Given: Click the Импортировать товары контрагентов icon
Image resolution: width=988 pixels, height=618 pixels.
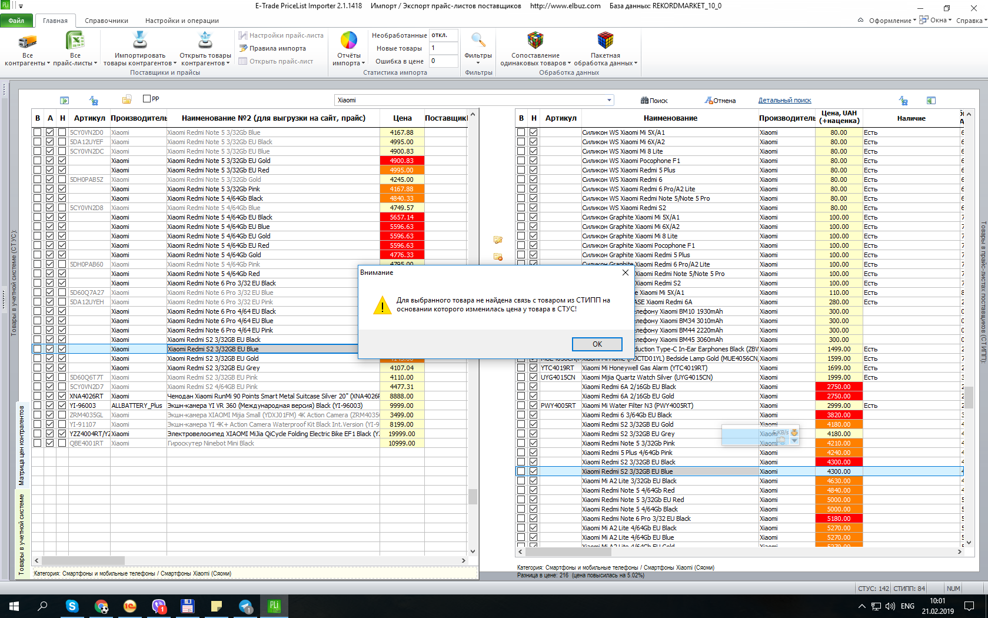Looking at the screenshot, I should click(x=140, y=40).
